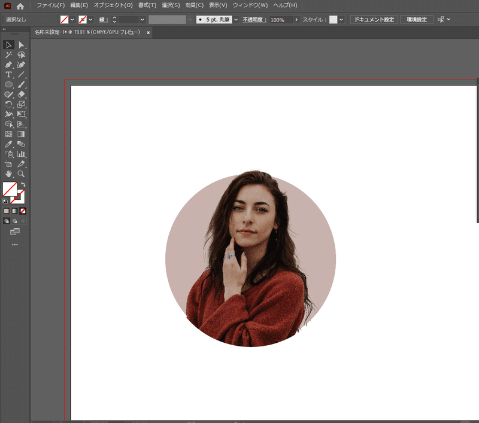479x423 pixels.
Task: Expand the opacity slider arrow
Action: coord(296,20)
